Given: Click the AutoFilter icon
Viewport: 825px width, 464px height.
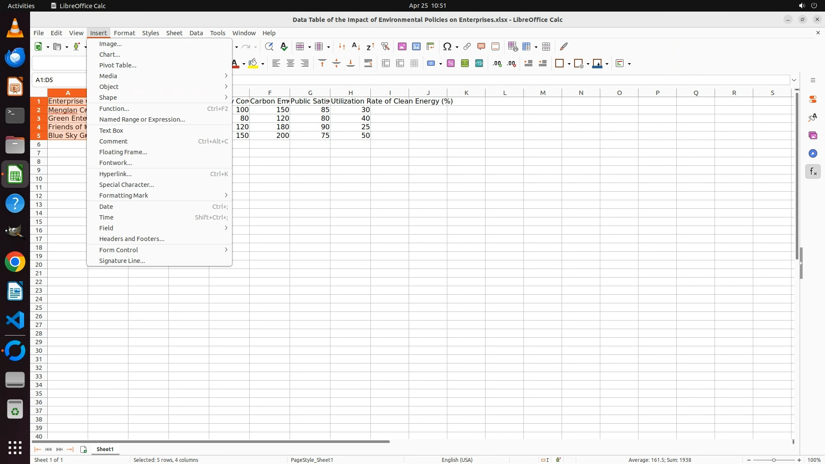Looking at the screenshot, I should click(385, 46).
